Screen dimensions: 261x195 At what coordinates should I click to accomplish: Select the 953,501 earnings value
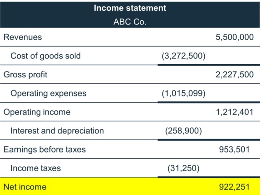[x=234, y=149]
